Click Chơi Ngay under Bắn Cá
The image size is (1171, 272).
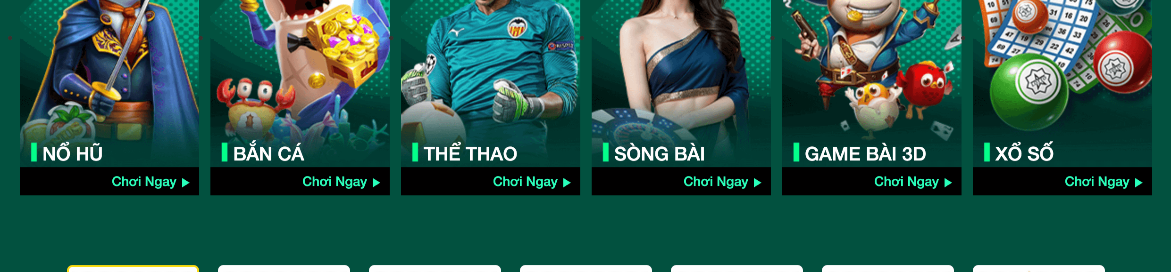(x=335, y=182)
